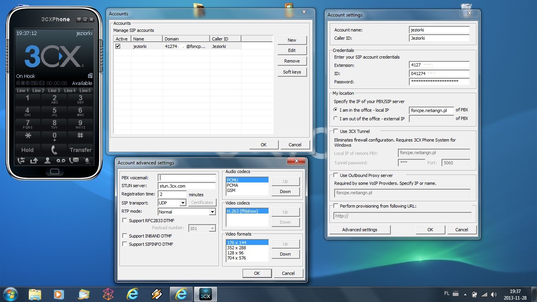Enable Support RFC2833 DTMF
The image size is (537, 302).
click(125, 221)
